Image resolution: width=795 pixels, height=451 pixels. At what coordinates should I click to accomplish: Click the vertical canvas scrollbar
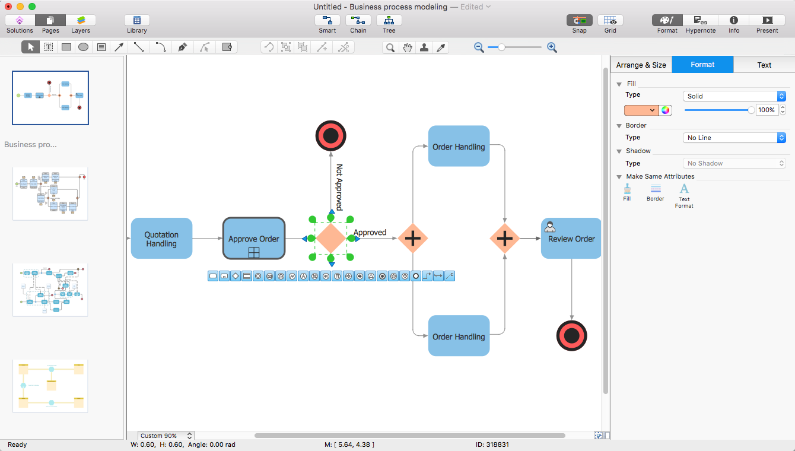pos(606,230)
